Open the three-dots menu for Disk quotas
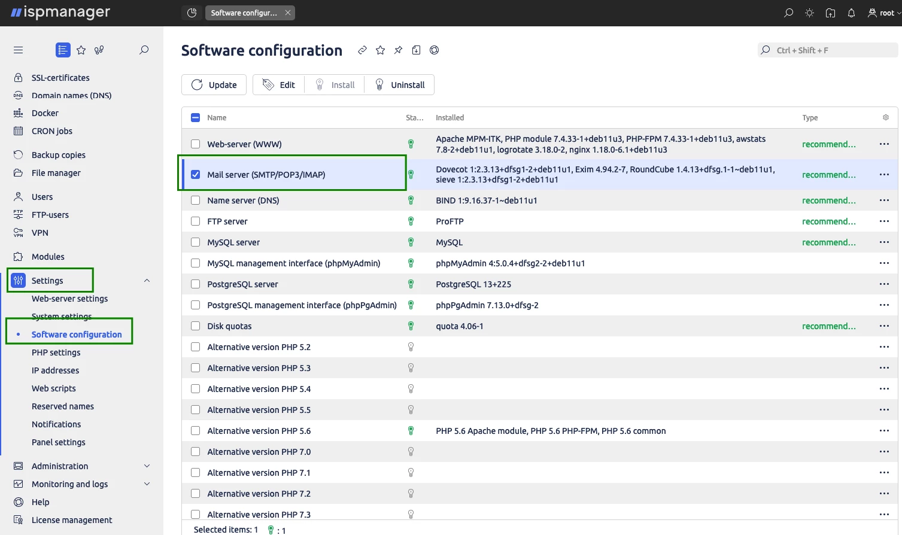This screenshot has height=535, width=902. click(x=884, y=326)
